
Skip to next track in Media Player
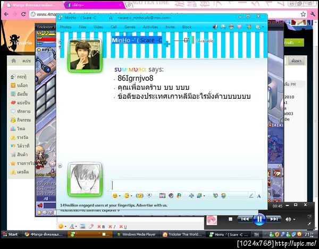pyautogui.click(x=274, y=219)
